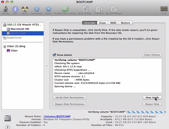The image size is (169, 129).
Task: Open the /Volumes/BOOTCAMP mount point link
Action: (x=57, y=116)
